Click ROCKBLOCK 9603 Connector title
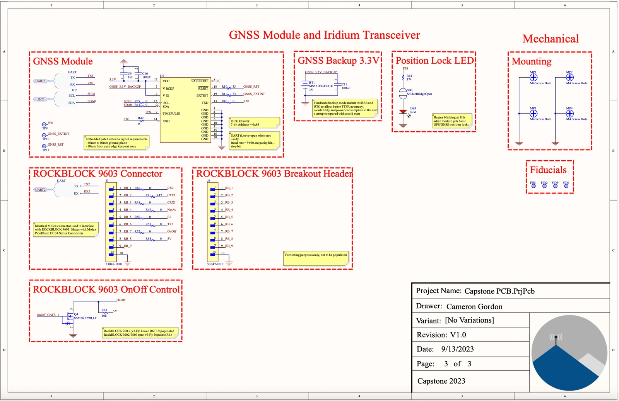The width and height of the screenshot is (619, 401). coord(97,174)
